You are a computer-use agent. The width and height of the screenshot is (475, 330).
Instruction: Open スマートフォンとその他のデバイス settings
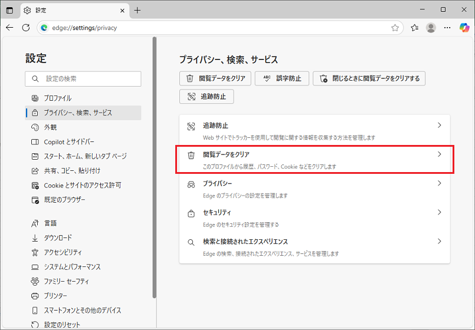(x=83, y=311)
